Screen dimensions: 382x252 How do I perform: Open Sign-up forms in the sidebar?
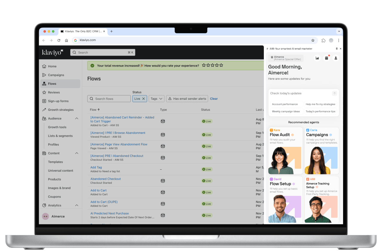pyautogui.click(x=60, y=101)
